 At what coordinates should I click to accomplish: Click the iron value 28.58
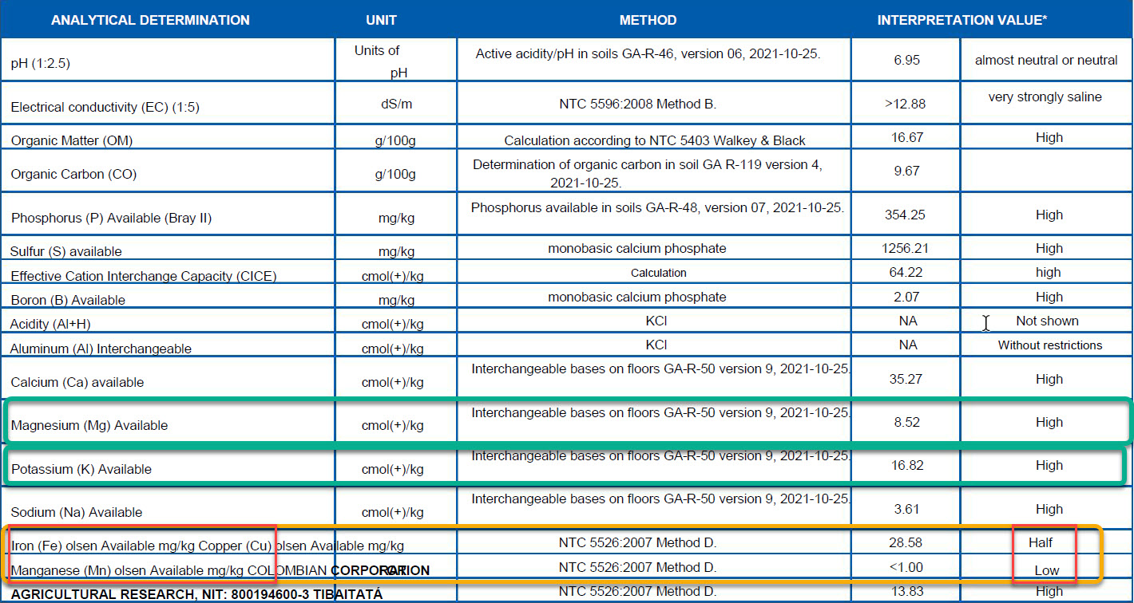tap(906, 542)
